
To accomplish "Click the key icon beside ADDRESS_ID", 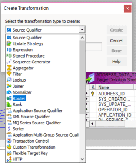I will (x=93, y=94).
